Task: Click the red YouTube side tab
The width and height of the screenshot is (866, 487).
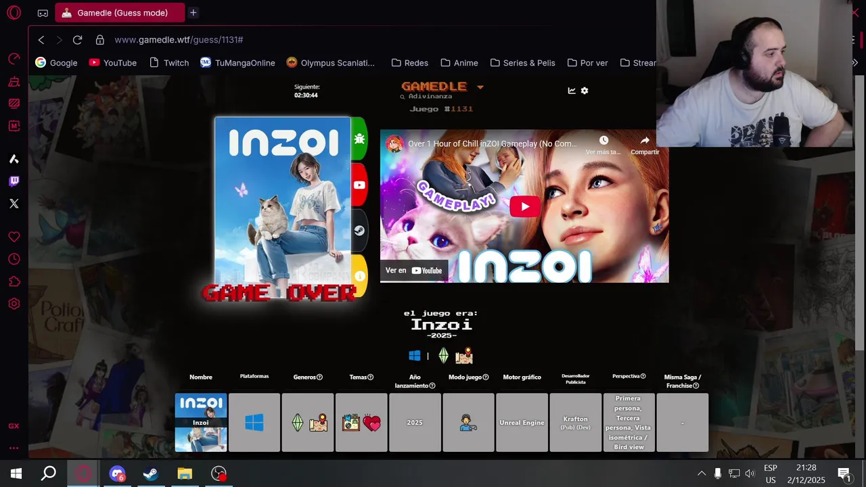Action: tap(359, 185)
